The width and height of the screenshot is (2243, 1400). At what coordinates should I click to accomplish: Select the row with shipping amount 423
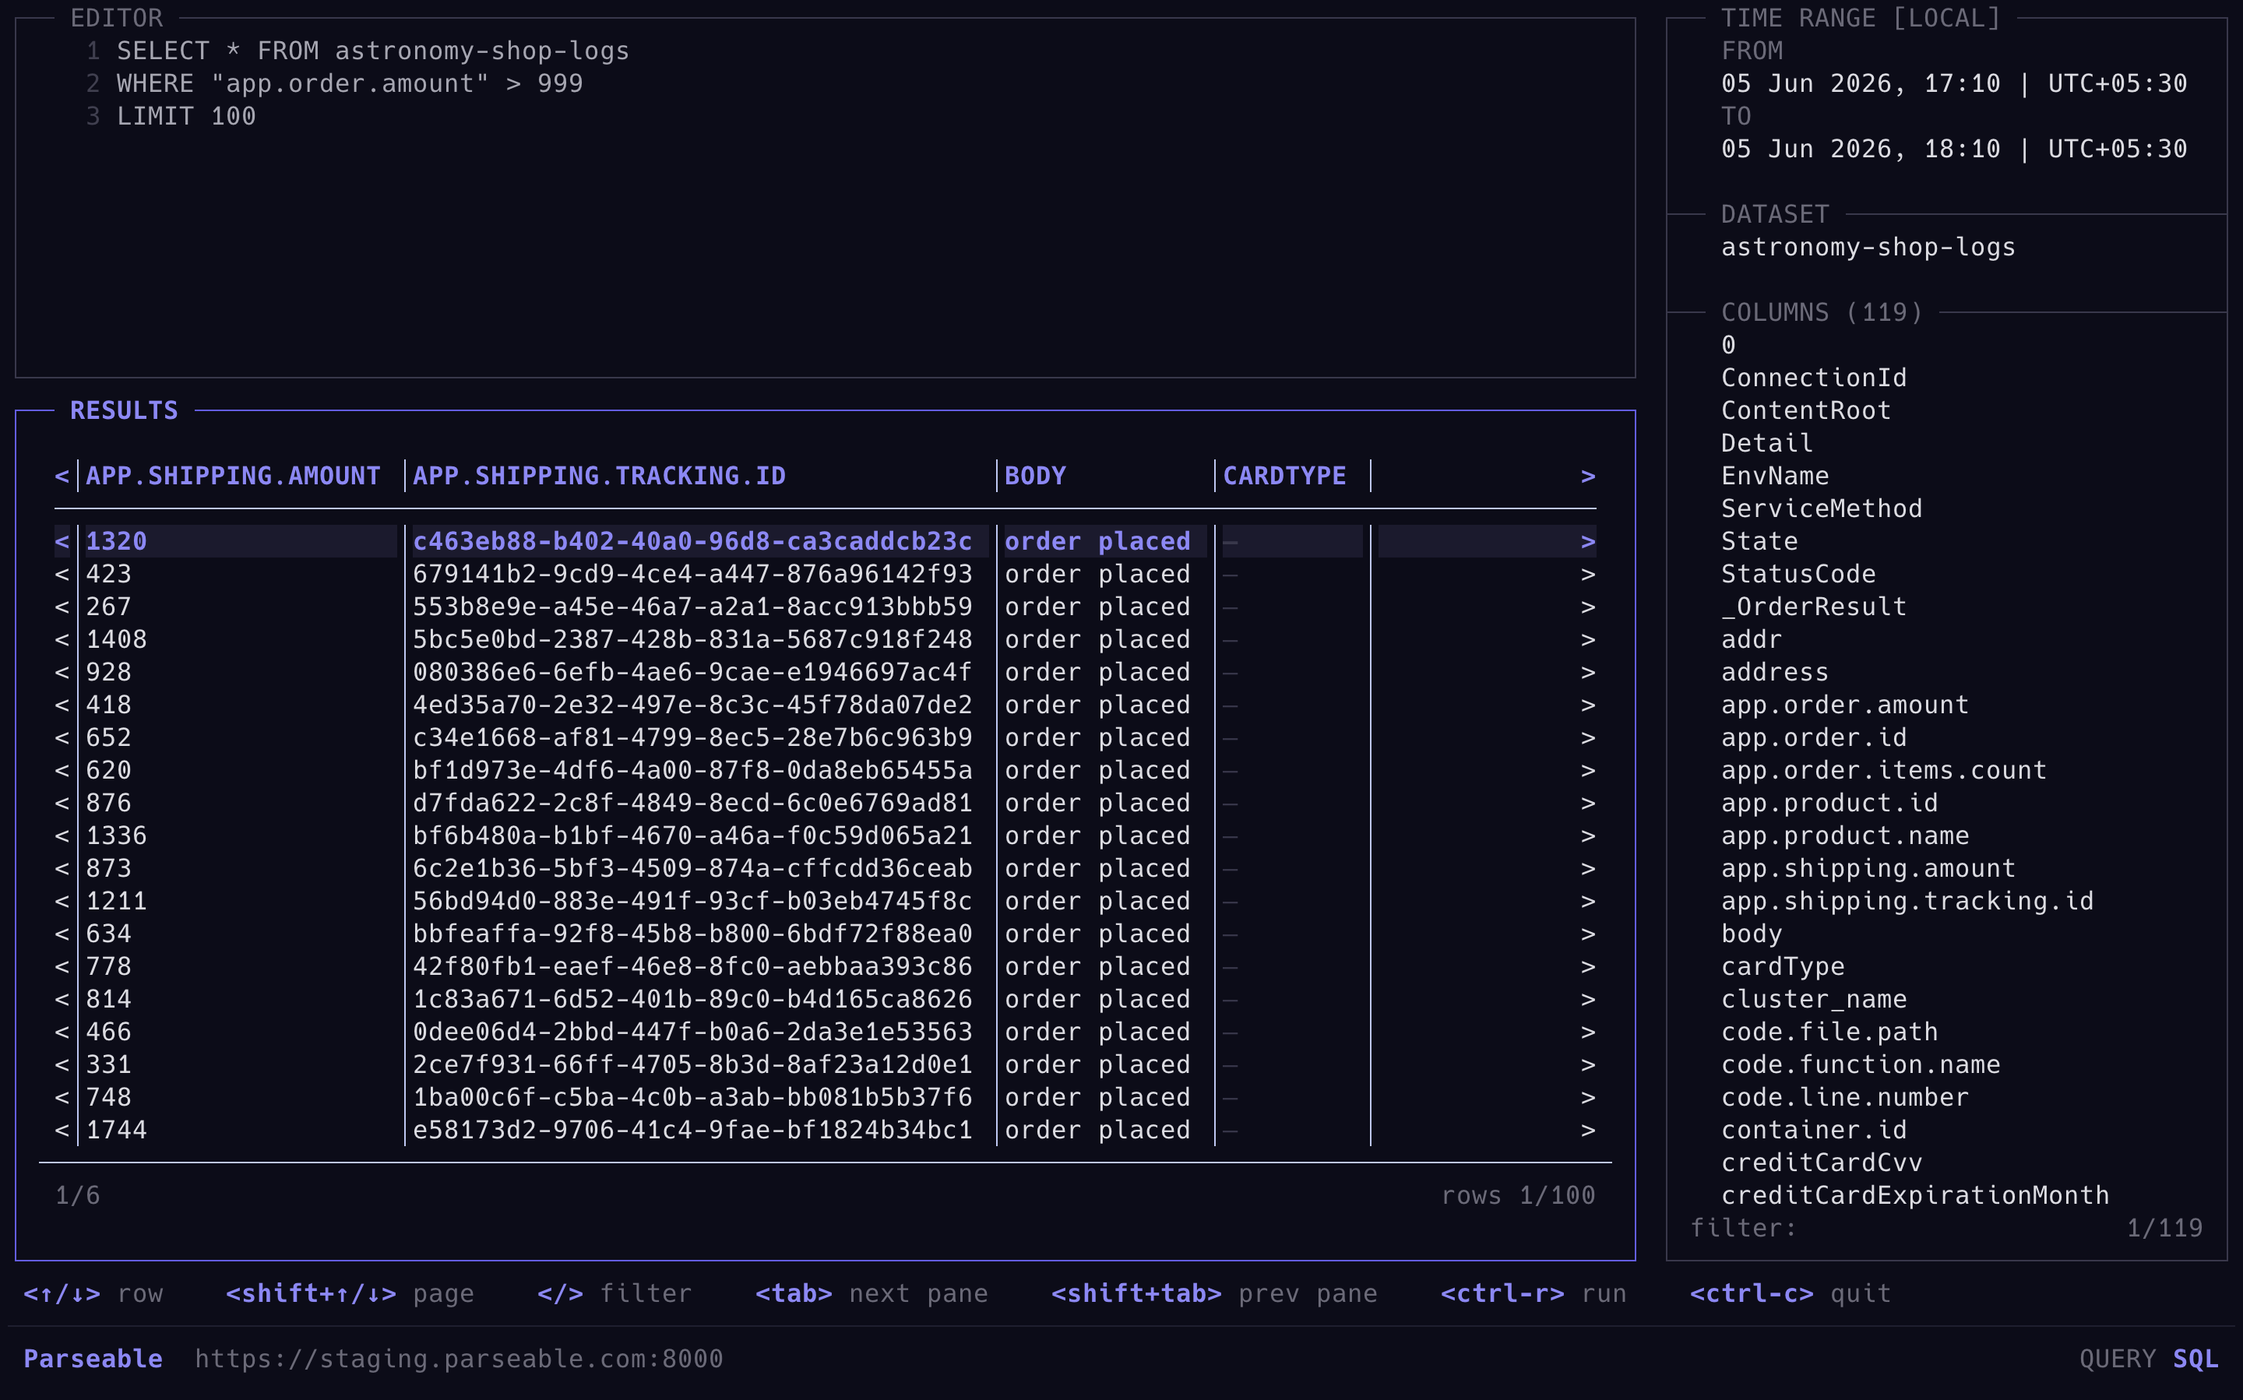(x=825, y=574)
